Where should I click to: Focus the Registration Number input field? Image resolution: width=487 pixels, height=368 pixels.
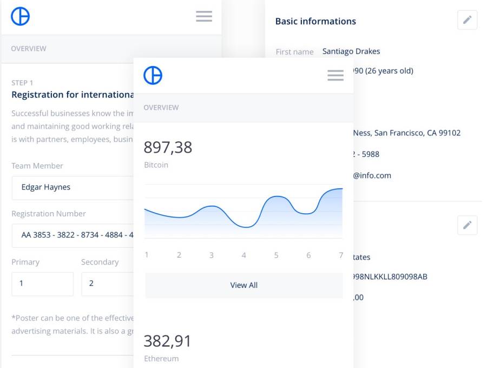pos(73,235)
